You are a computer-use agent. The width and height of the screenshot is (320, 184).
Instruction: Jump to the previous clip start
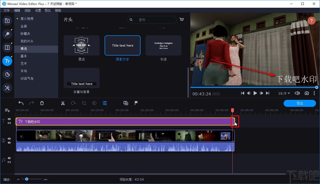coord(243,93)
